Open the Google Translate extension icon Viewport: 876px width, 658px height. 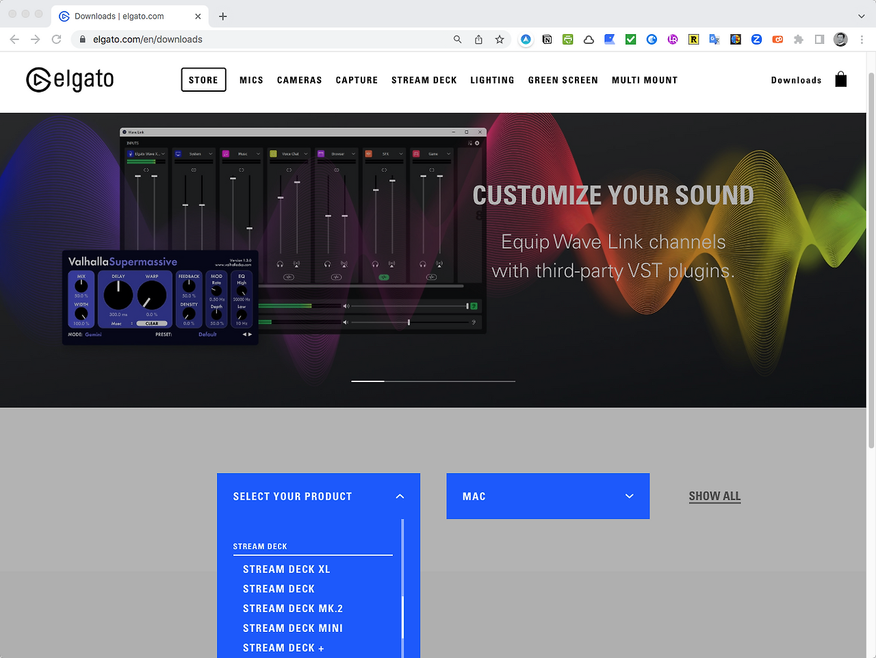point(714,40)
